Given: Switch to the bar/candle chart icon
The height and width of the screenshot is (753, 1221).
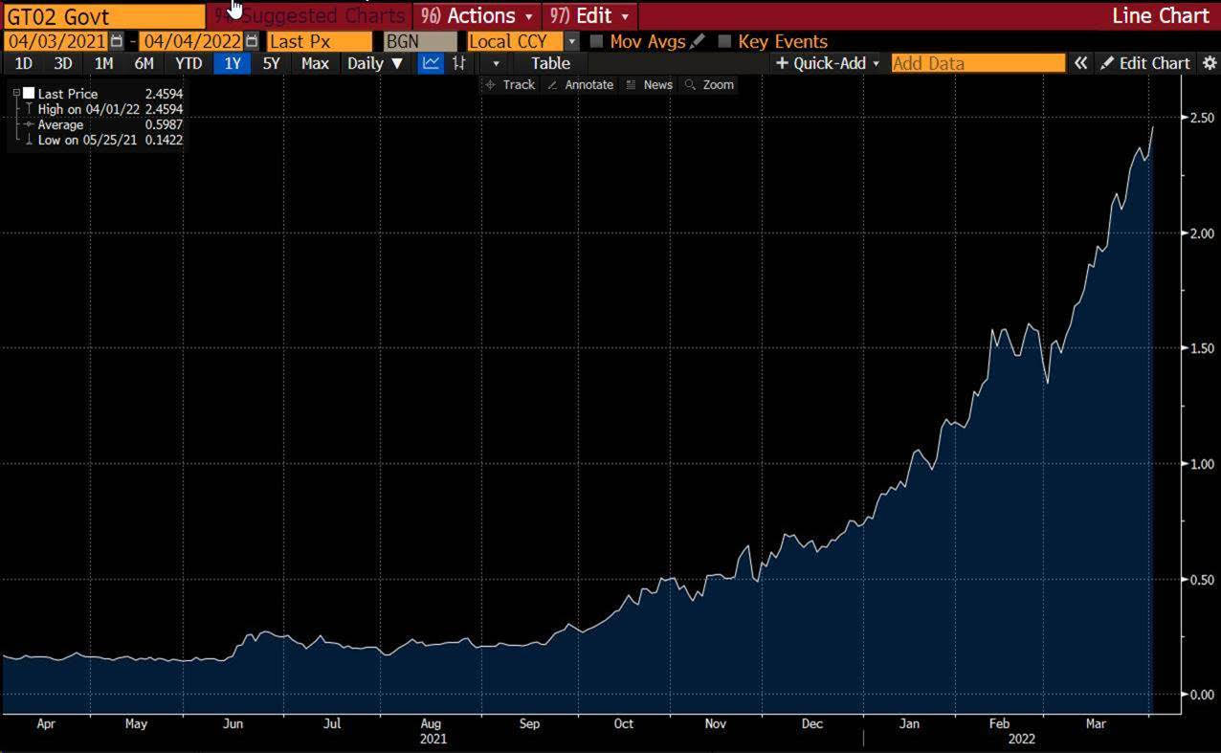Looking at the screenshot, I should (459, 63).
